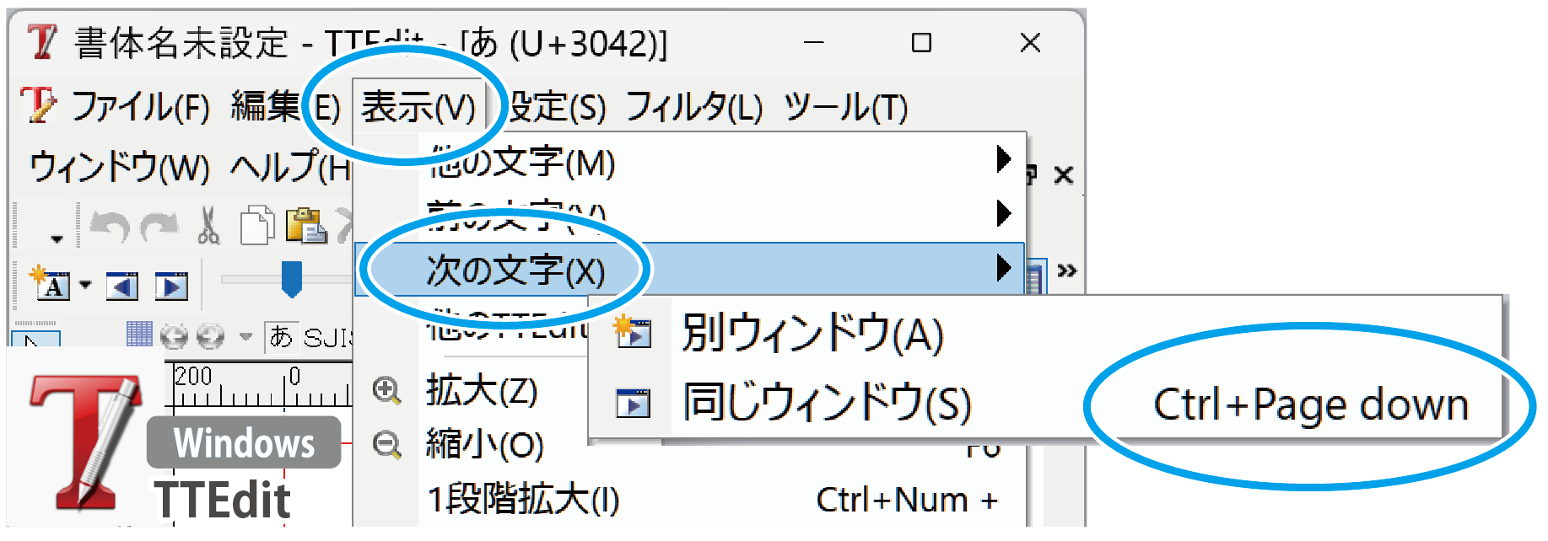Click the zoom slider handle
This screenshot has width=1548, height=541.
pyautogui.click(x=291, y=278)
